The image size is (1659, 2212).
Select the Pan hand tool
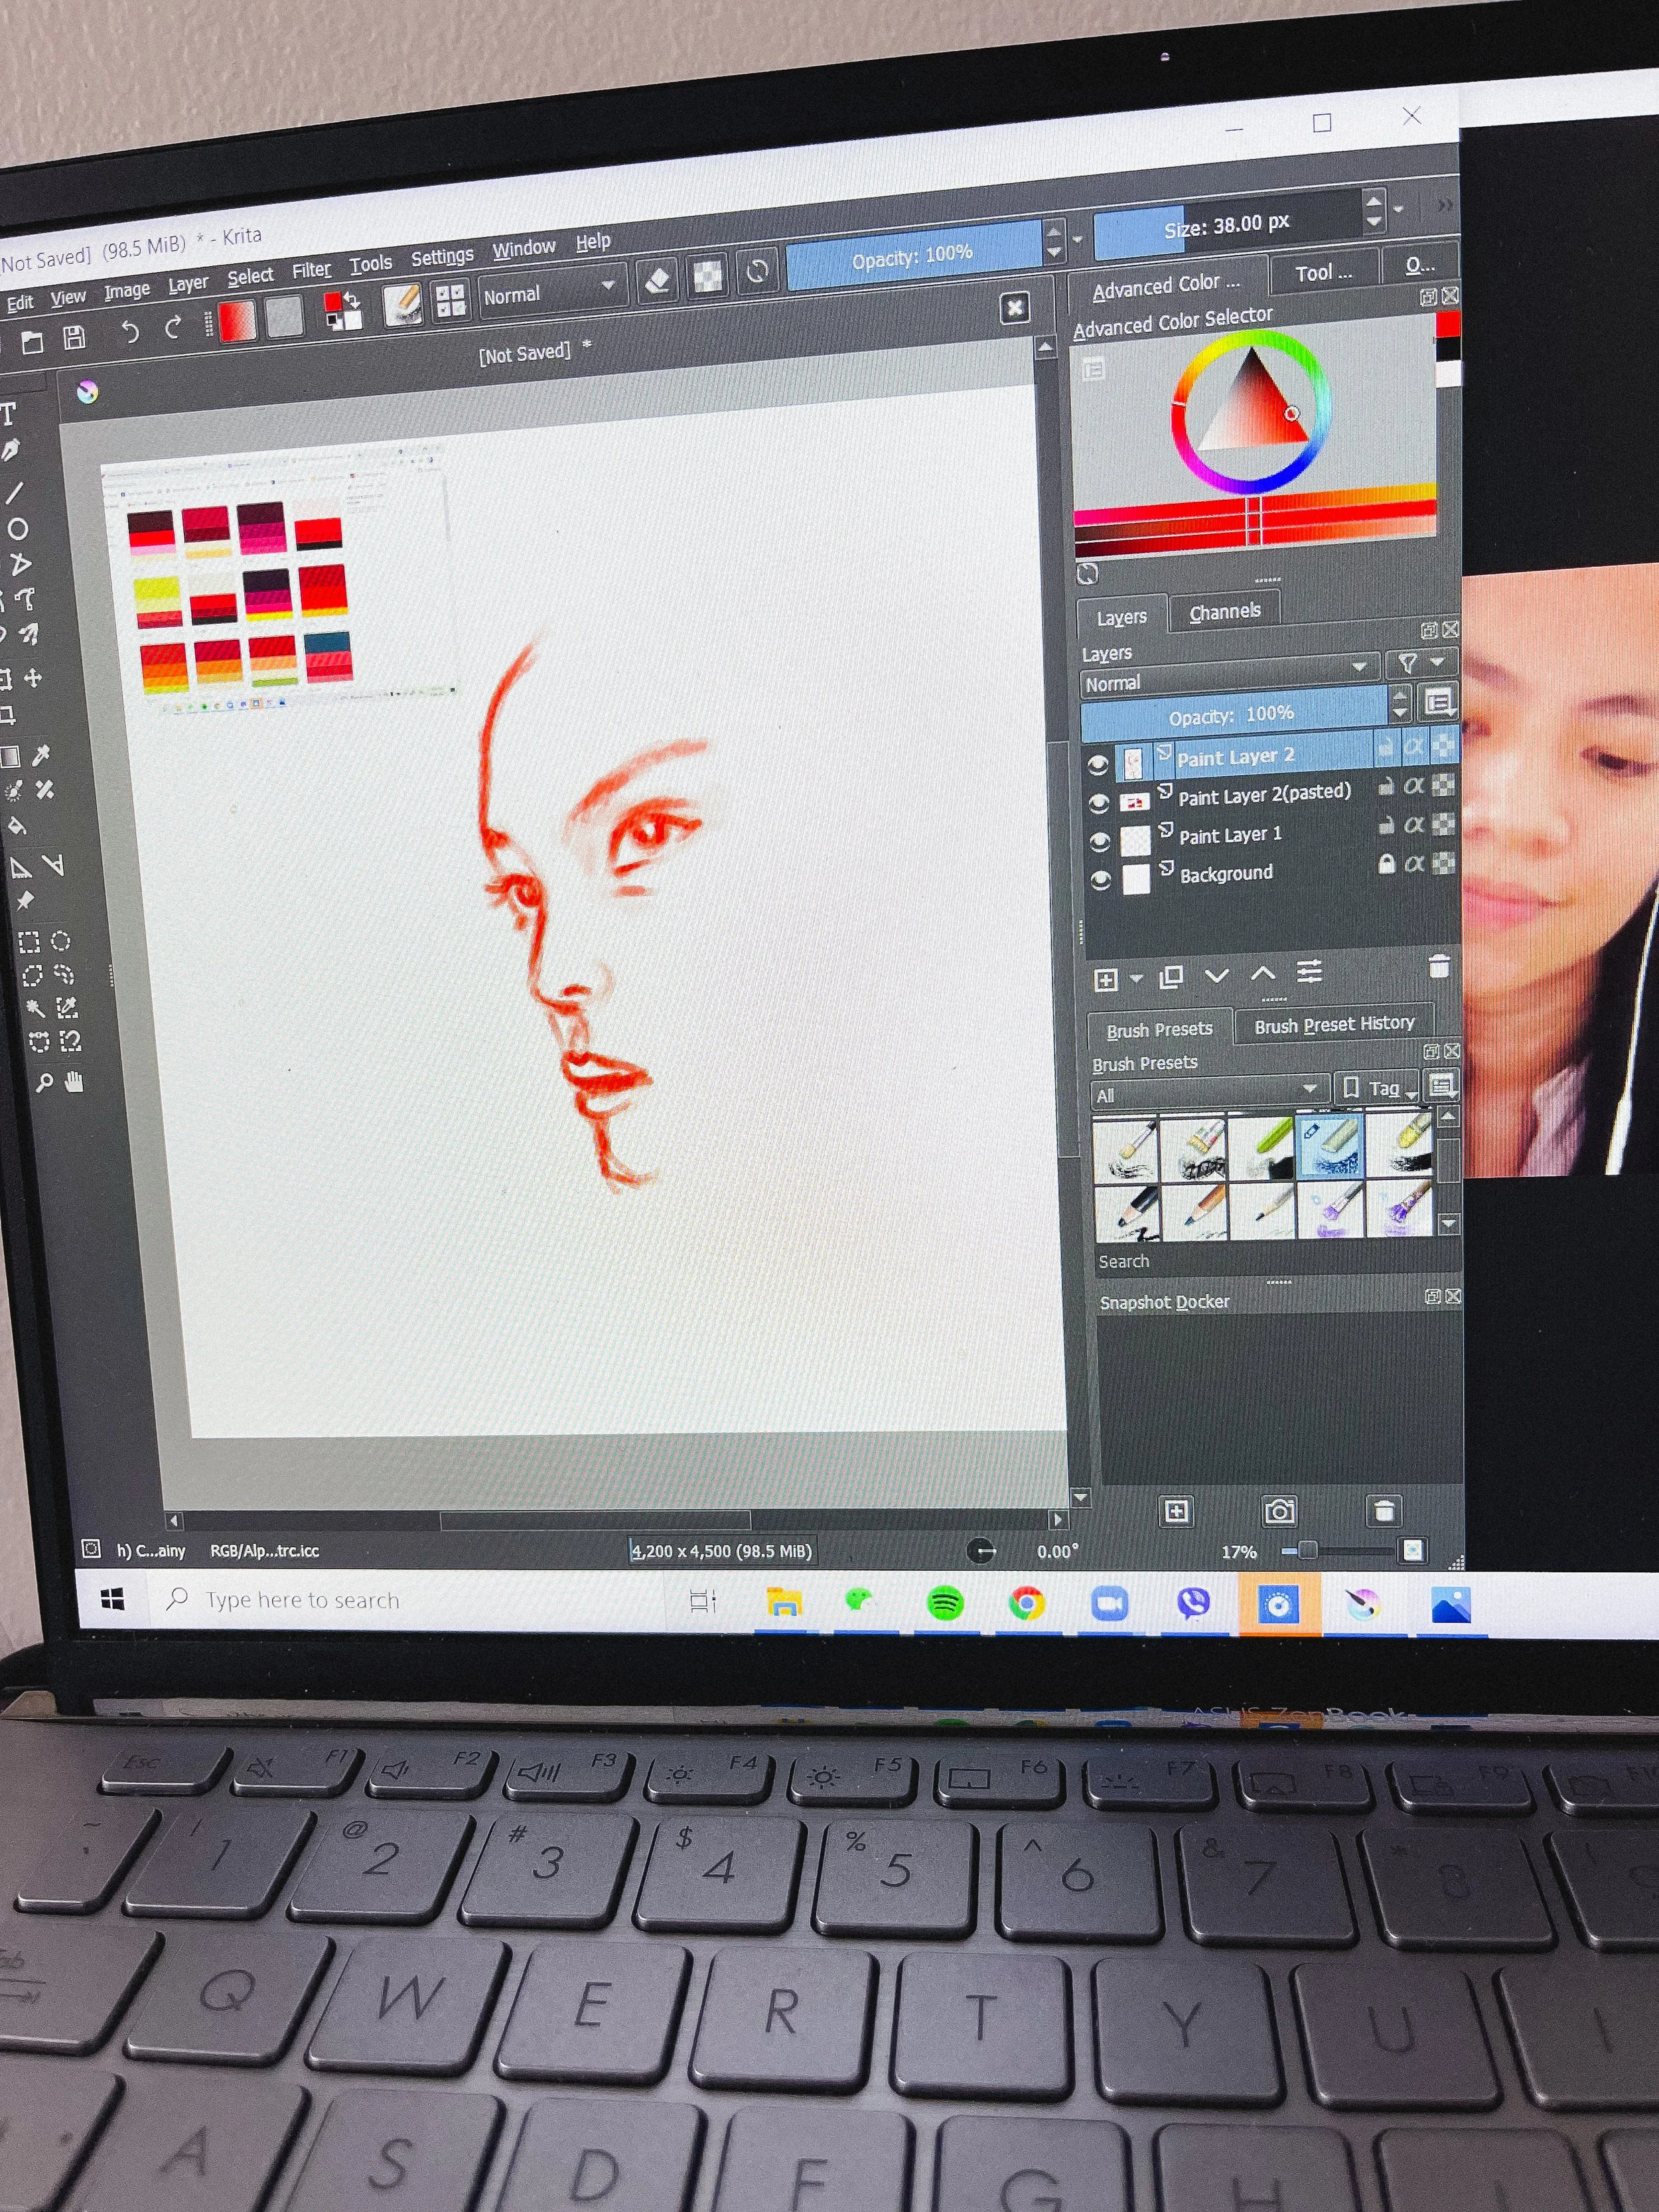click(74, 1081)
